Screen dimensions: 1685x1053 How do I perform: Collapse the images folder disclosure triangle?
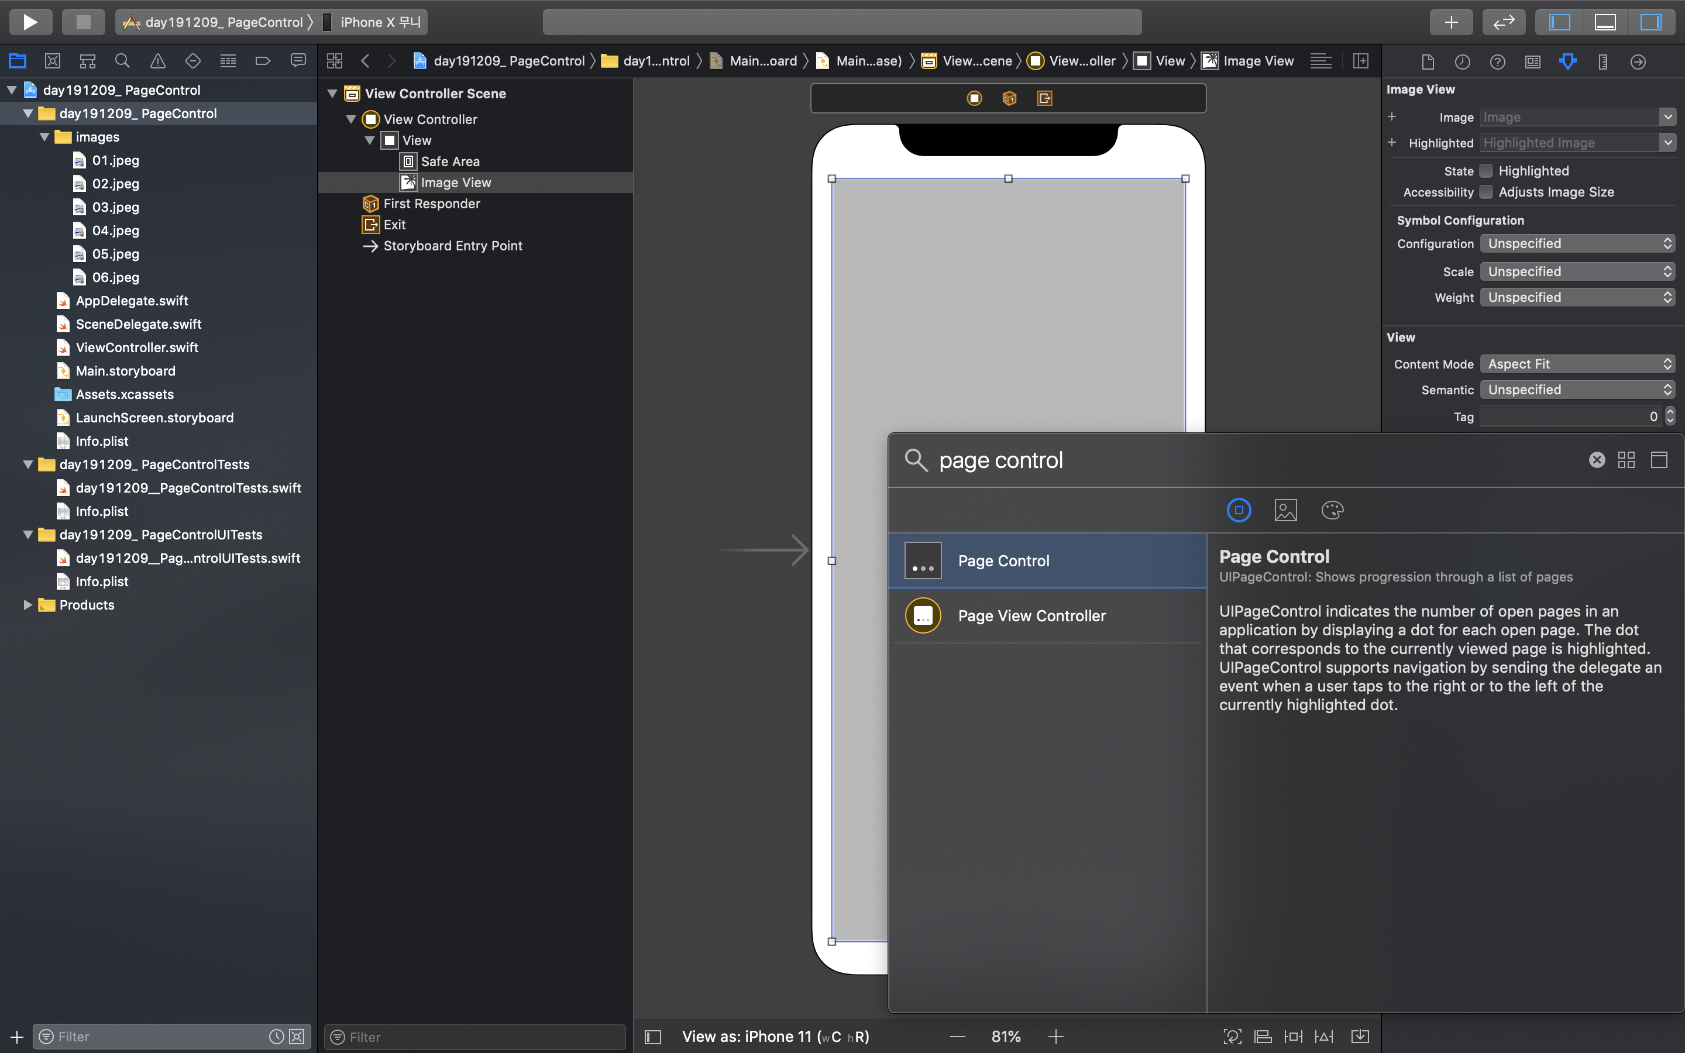(x=44, y=137)
